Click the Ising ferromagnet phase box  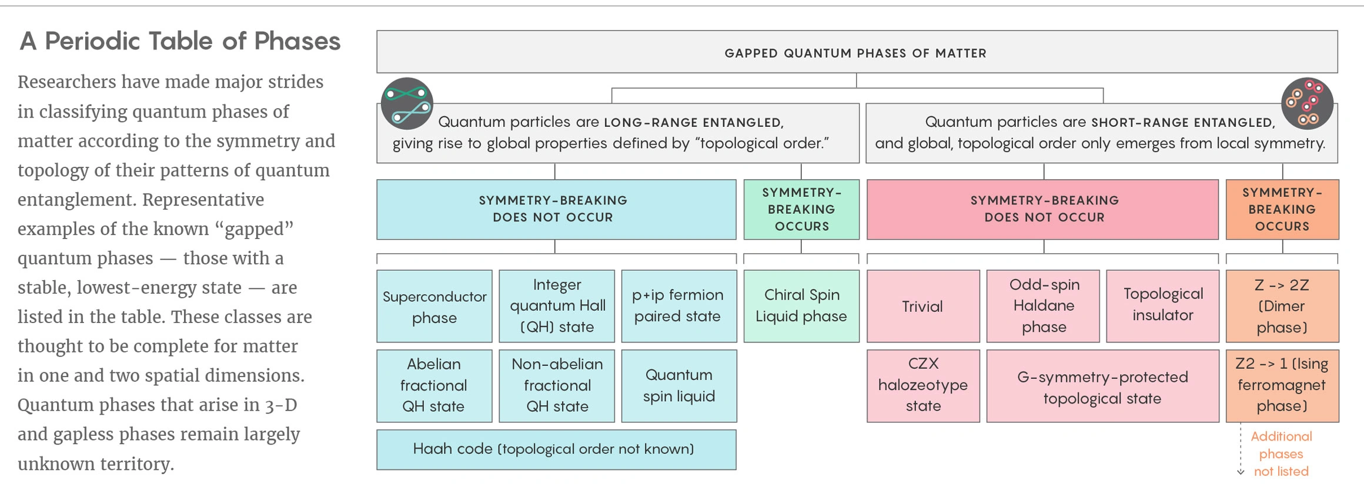pyautogui.click(x=1282, y=386)
